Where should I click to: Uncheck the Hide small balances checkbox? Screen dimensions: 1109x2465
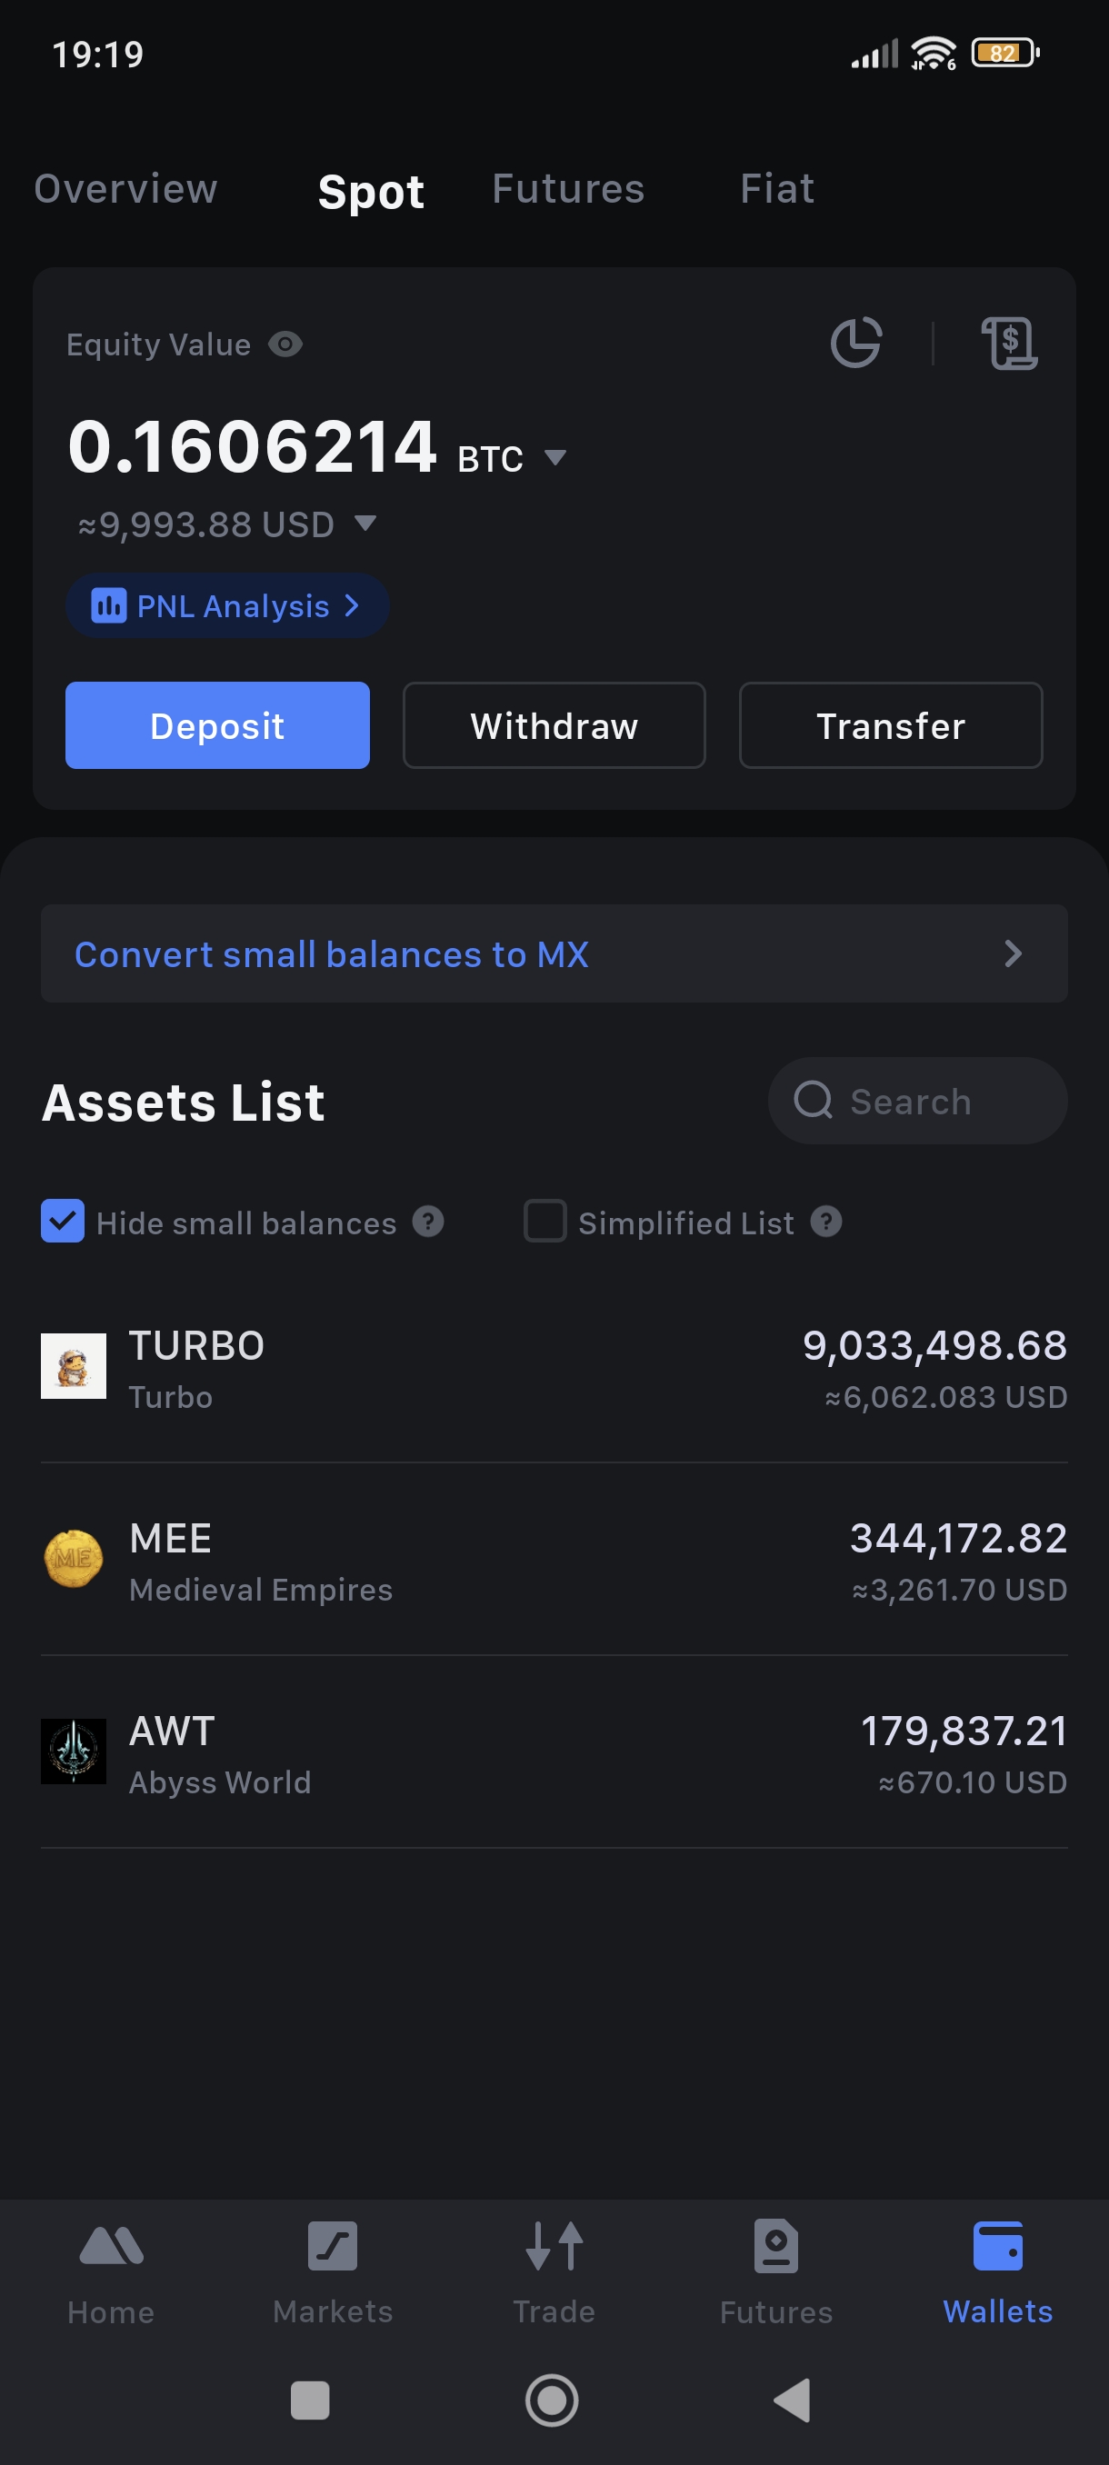point(63,1222)
